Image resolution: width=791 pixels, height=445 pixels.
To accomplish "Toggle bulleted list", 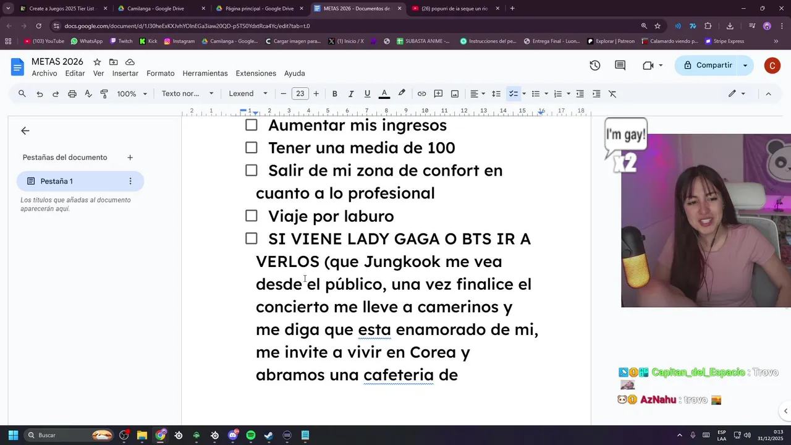I will click(536, 94).
